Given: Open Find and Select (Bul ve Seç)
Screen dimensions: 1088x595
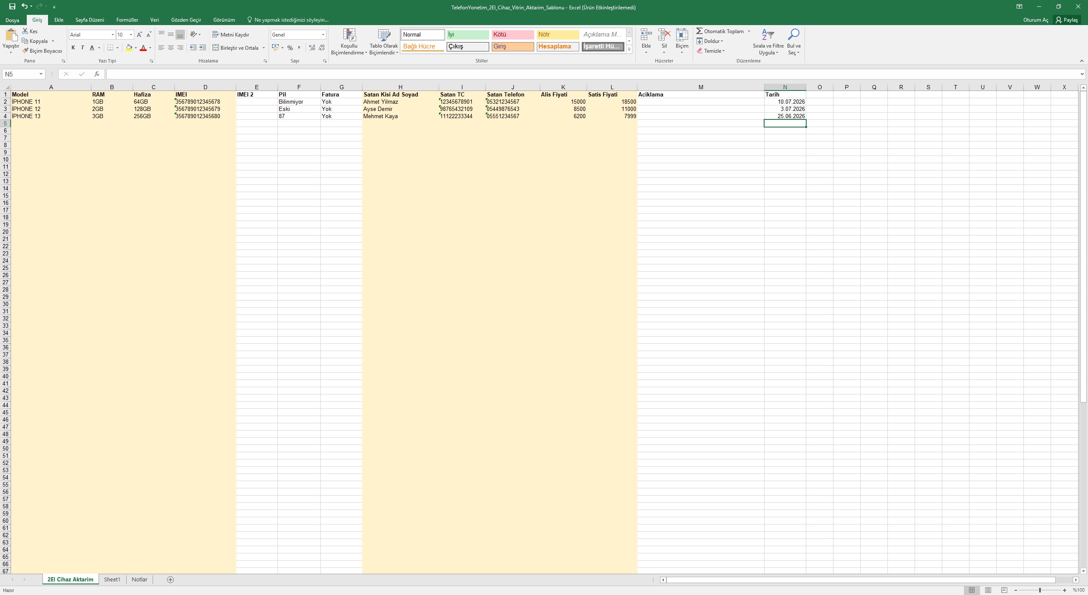Looking at the screenshot, I should click(x=793, y=42).
